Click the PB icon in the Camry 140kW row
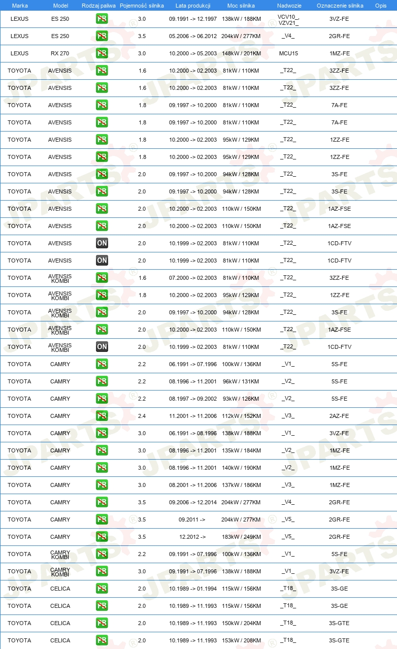The height and width of the screenshot is (649, 397). [102, 468]
